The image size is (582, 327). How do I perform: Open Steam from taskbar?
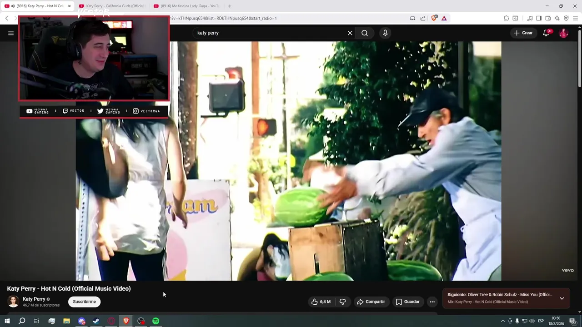click(x=96, y=321)
